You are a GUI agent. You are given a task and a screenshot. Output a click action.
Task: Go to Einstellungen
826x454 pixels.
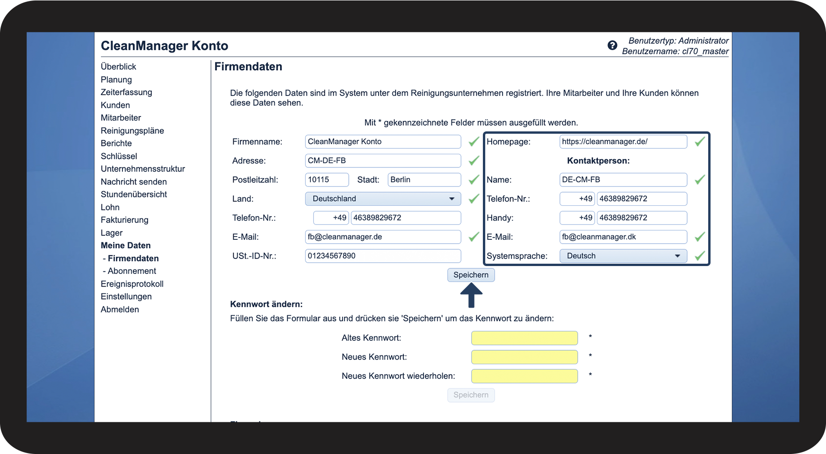pyautogui.click(x=126, y=296)
